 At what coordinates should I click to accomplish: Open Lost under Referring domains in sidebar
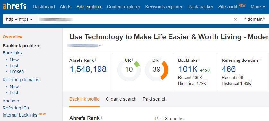(14, 93)
